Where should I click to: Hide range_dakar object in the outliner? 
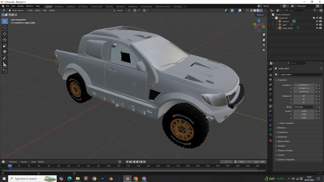click(x=317, y=28)
